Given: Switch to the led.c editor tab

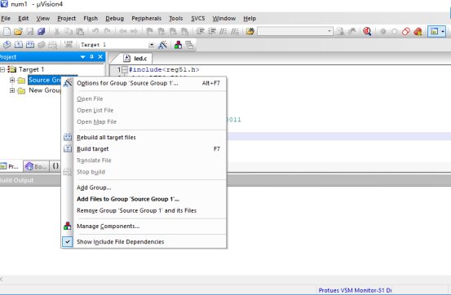Looking at the screenshot, I should click(135, 59).
